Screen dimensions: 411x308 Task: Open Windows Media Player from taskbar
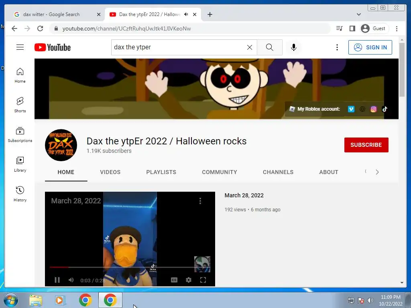point(60,300)
